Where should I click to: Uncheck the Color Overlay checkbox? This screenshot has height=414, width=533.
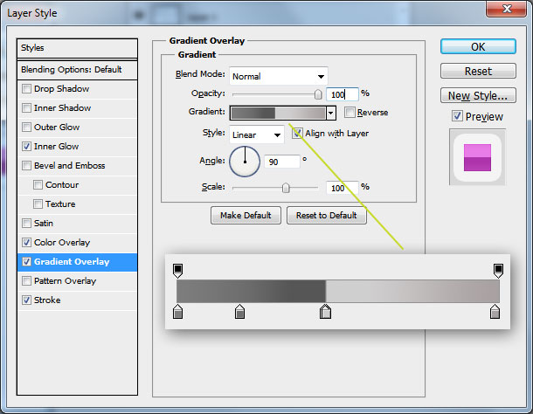click(x=26, y=242)
